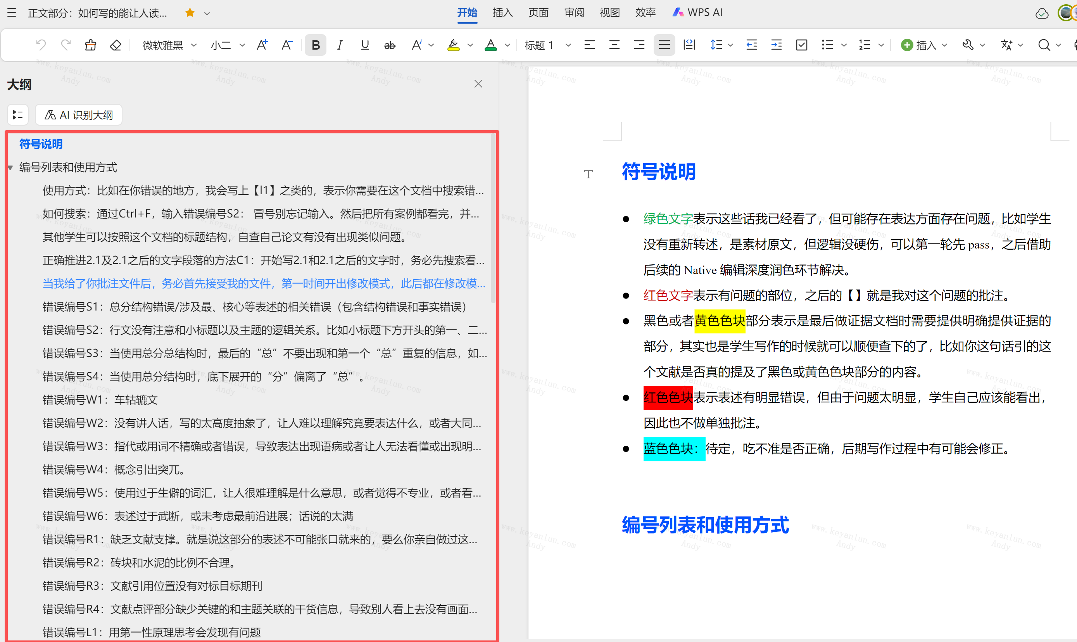Switch to the 开始 tab

point(467,12)
